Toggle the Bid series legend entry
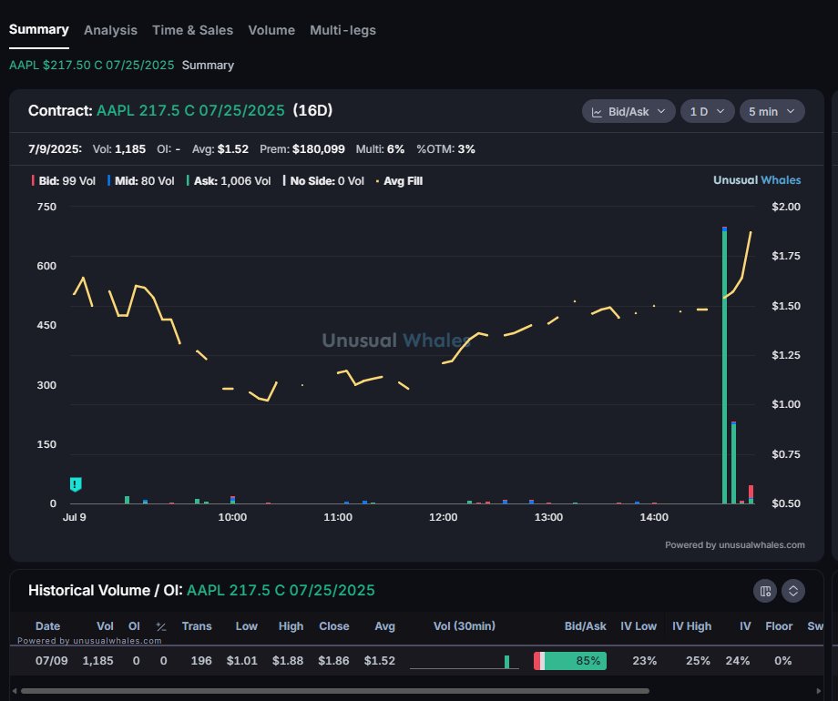Viewport: 838px width, 701px height. click(64, 181)
